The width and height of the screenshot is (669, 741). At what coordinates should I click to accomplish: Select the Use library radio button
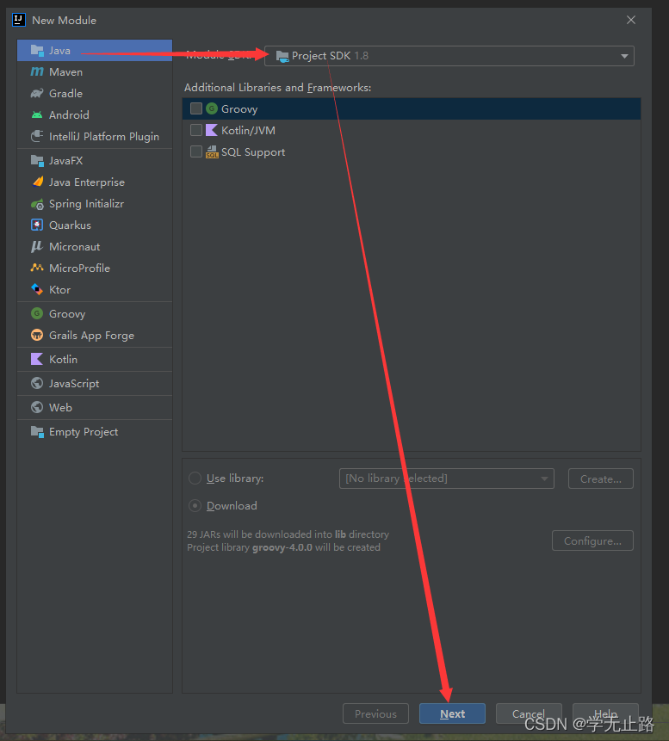point(195,479)
